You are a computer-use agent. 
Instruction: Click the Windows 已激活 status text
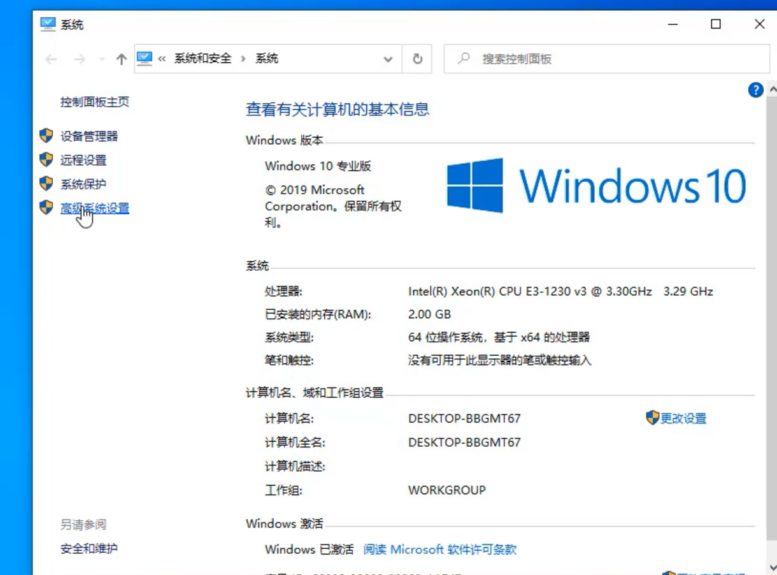310,550
